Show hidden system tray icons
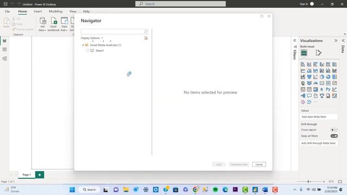The image size is (347, 195). click(294, 190)
